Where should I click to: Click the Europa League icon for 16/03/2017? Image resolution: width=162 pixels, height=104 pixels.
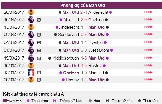pos(31,65)
